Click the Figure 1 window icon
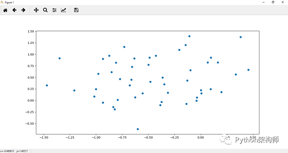 point(2,2)
